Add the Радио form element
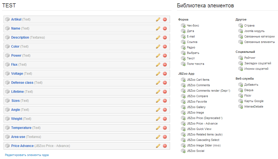The width and height of the screenshot is (278, 159). (183, 47)
